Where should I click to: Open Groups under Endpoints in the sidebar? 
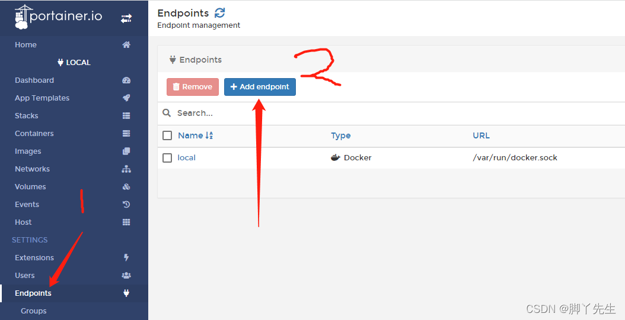coord(34,311)
